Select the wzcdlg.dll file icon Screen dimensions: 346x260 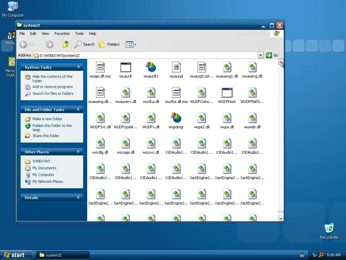point(100,143)
